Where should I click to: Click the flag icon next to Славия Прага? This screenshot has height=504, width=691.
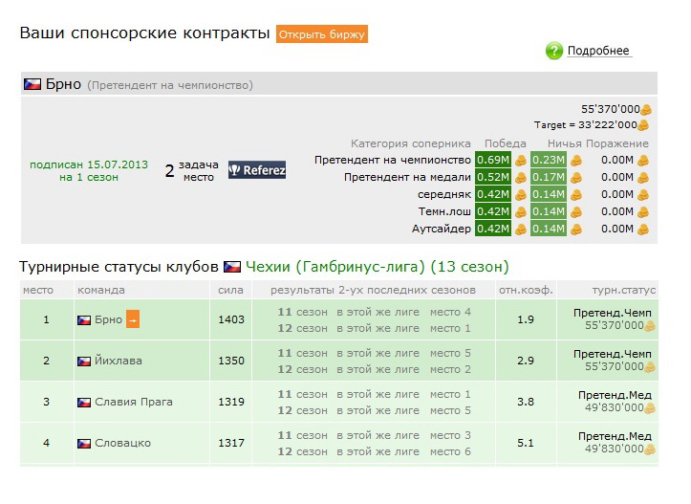84,402
